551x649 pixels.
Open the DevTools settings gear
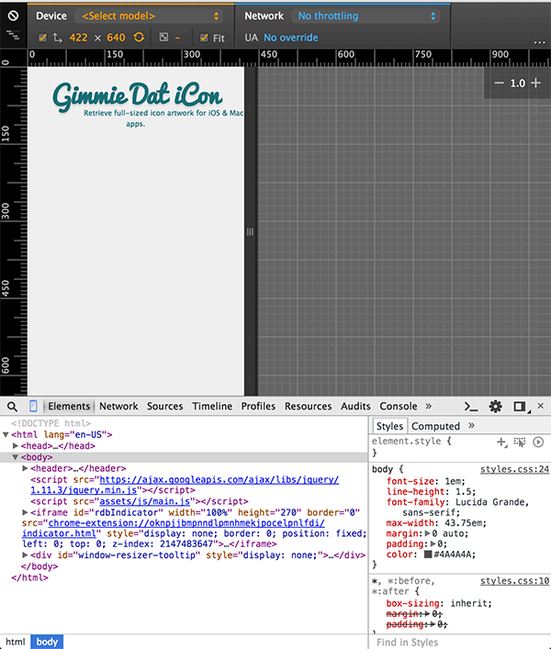point(496,406)
